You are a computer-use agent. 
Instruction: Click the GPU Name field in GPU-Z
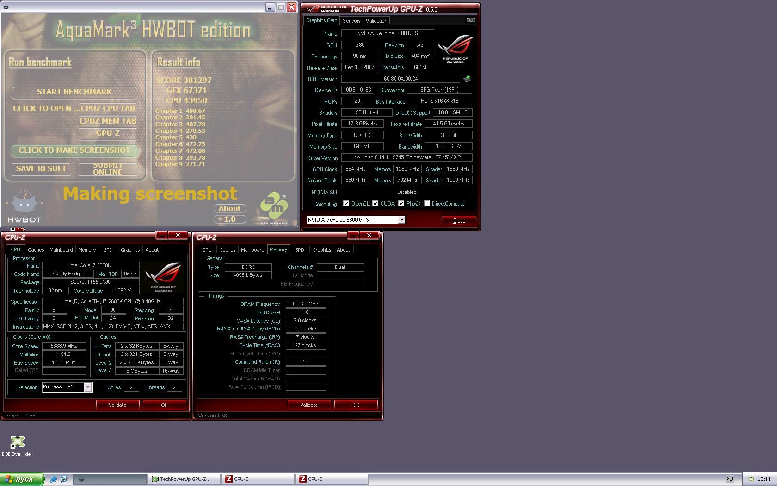click(x=388, y=33)
